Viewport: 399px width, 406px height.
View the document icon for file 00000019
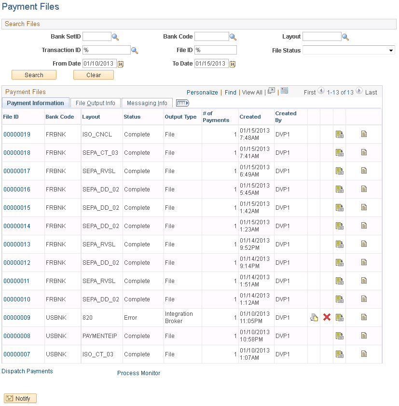[x=364, y=134]
